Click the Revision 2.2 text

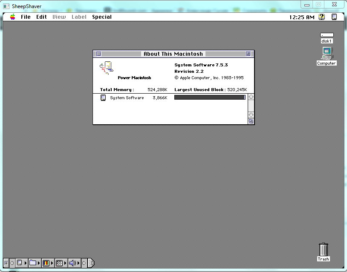189,72
